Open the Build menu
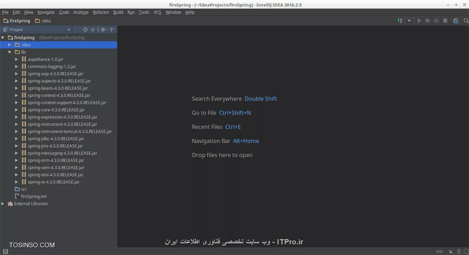This screenshot has height=255, width=469. coord(118,12)
